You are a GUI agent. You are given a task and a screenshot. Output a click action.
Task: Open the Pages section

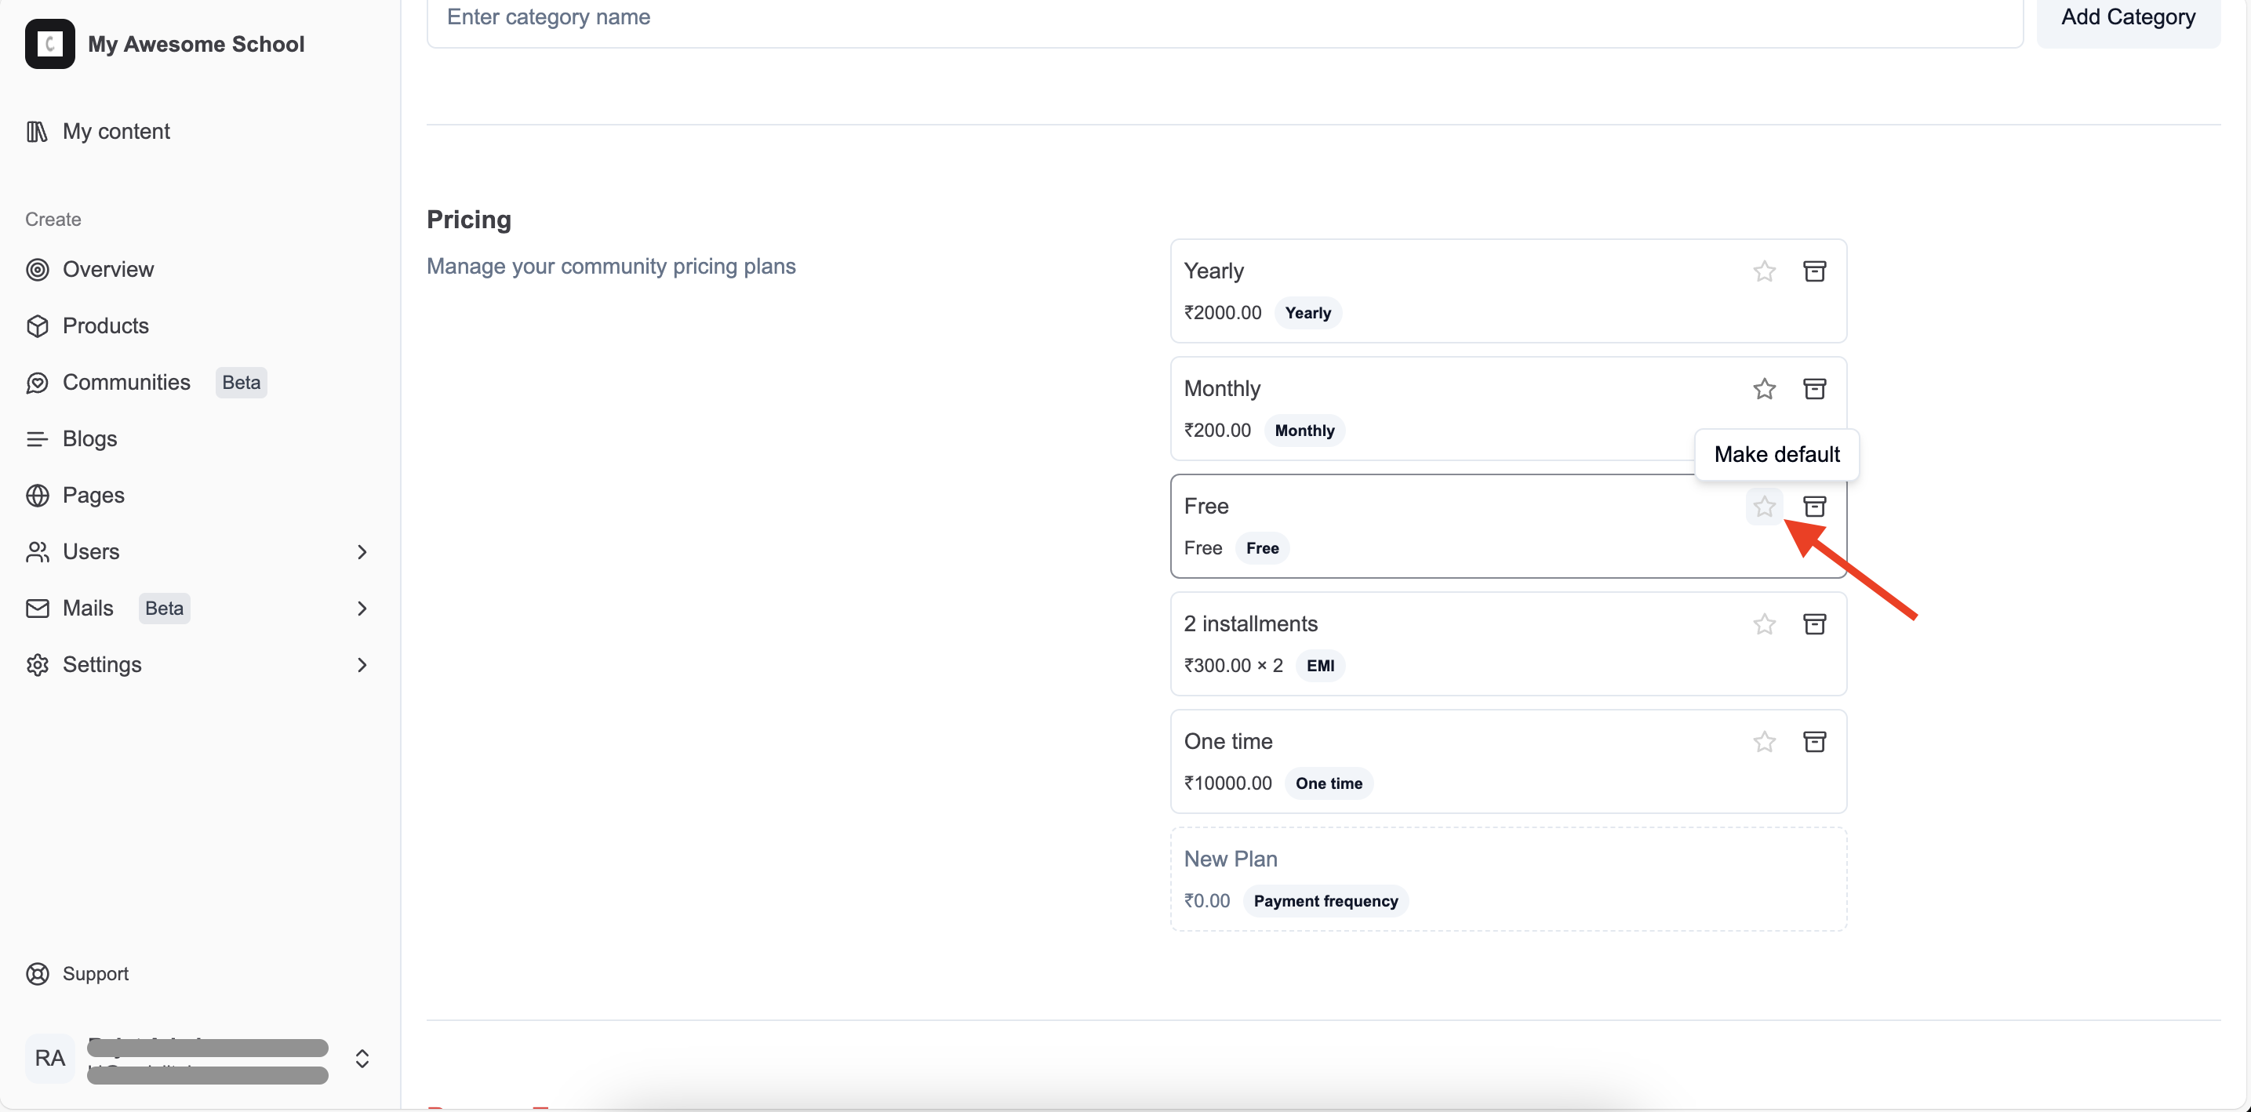point(75,496)
